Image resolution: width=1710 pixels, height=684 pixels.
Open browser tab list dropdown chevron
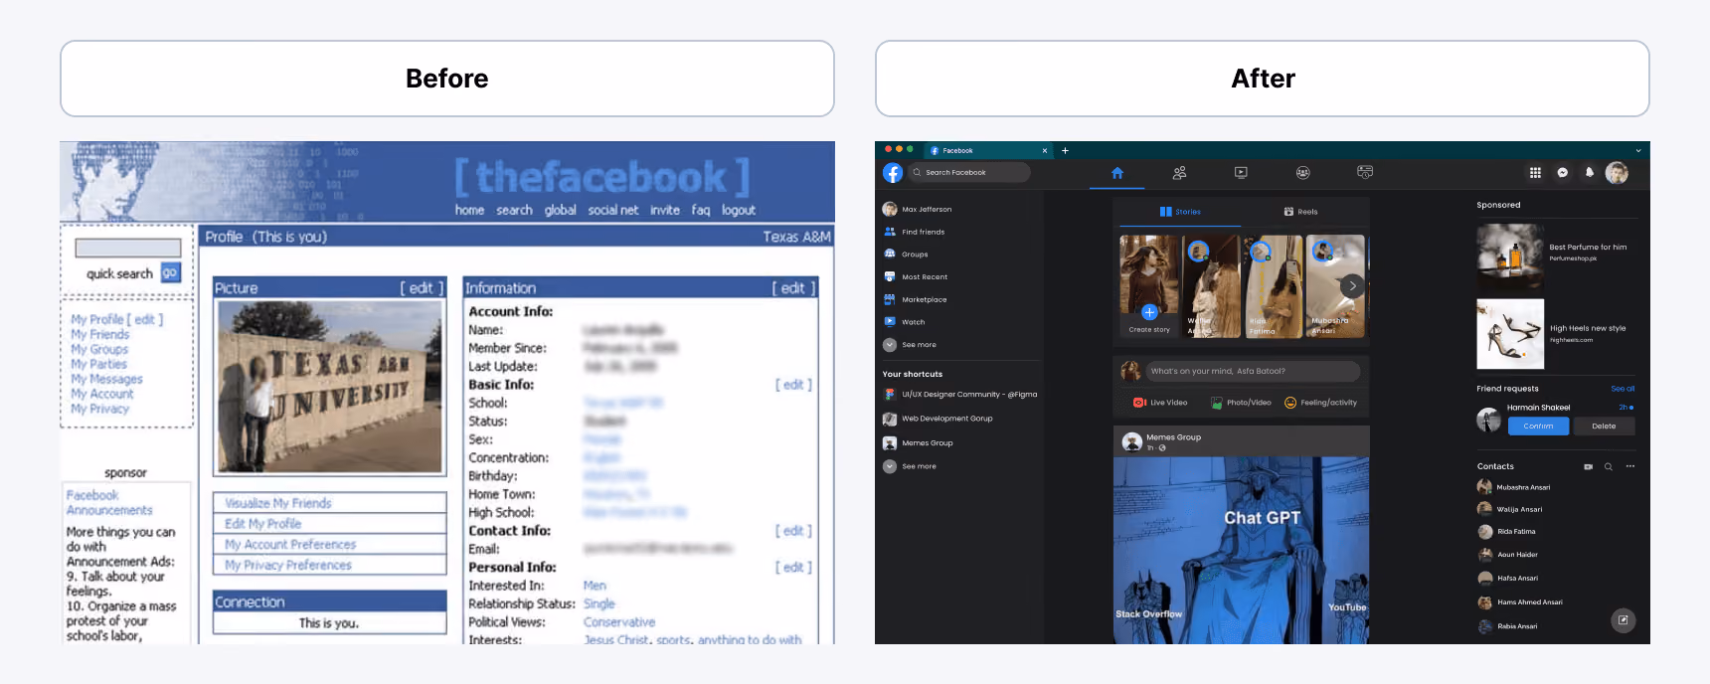[1638, 151]
